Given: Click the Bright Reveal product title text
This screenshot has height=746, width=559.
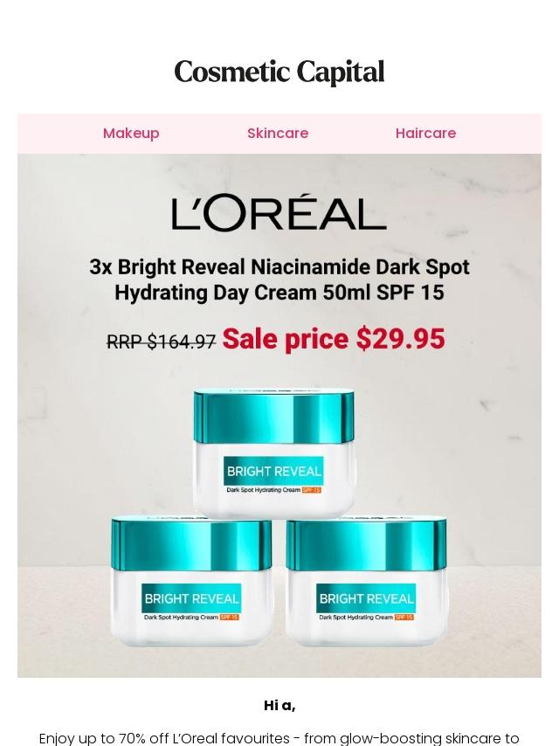Looking at the screenshot, I should pos(279,280).
